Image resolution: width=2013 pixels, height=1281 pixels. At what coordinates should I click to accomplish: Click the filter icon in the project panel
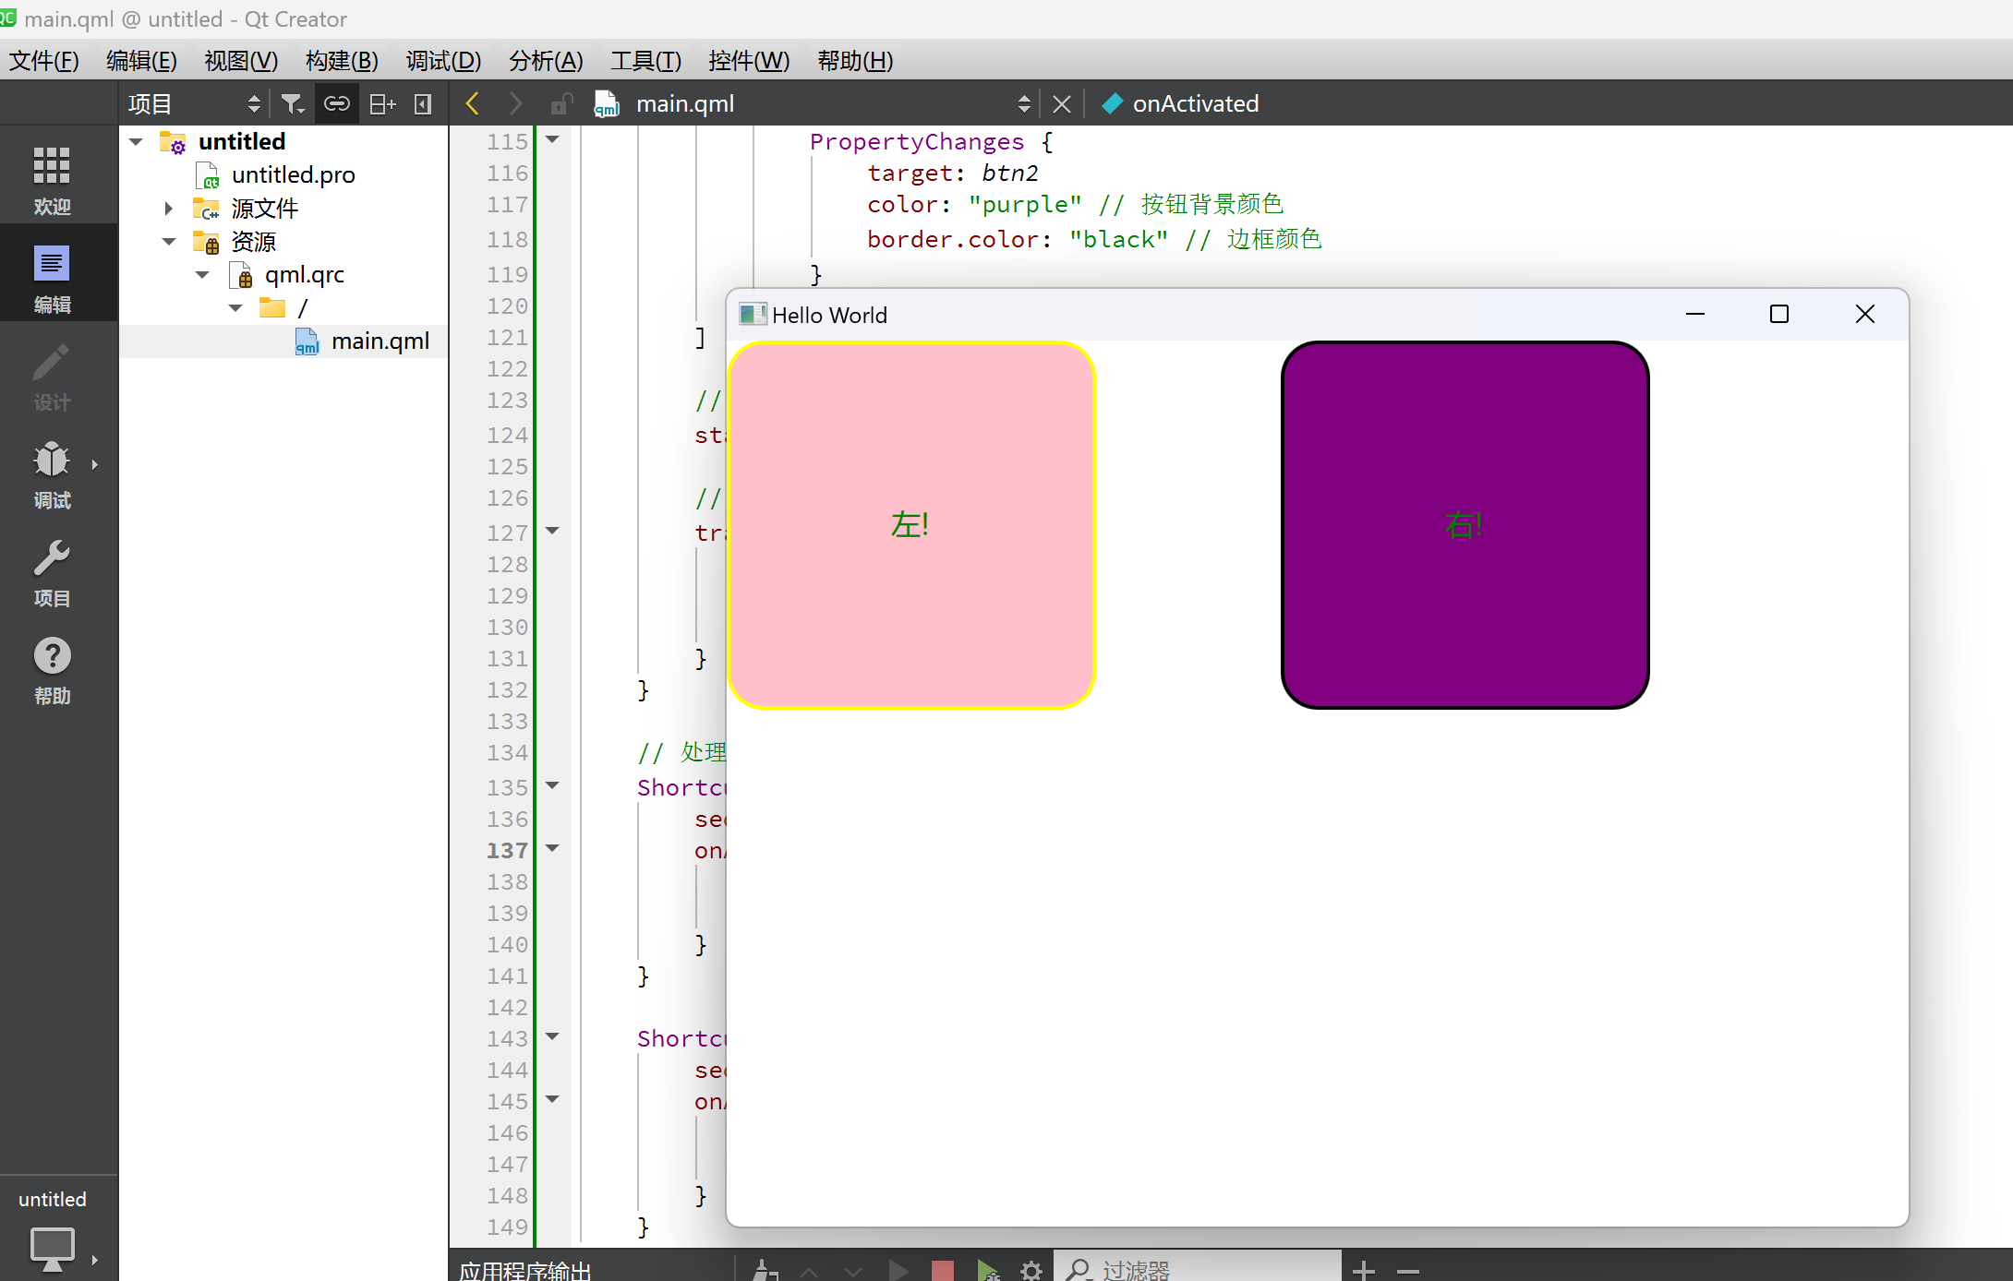294,102
